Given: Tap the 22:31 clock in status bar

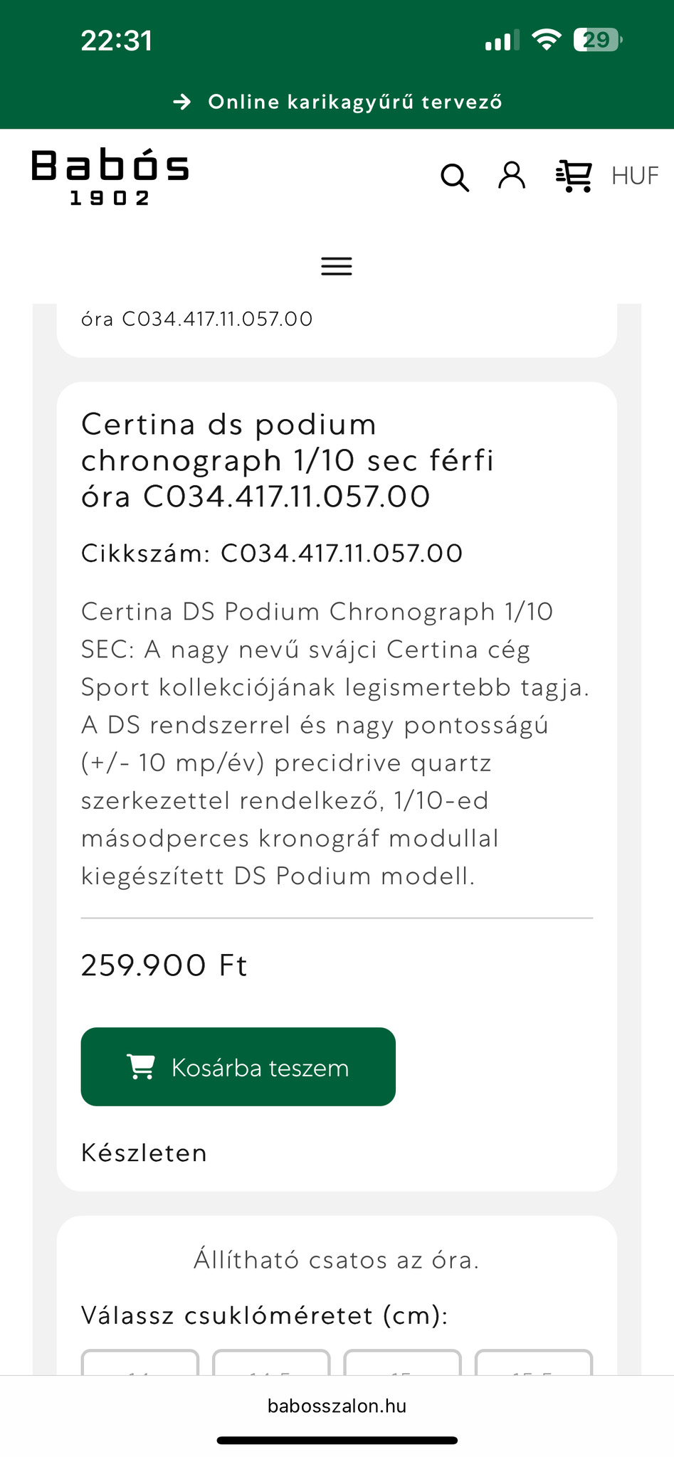Looking at the screenshot, I should tap(117, 41).
